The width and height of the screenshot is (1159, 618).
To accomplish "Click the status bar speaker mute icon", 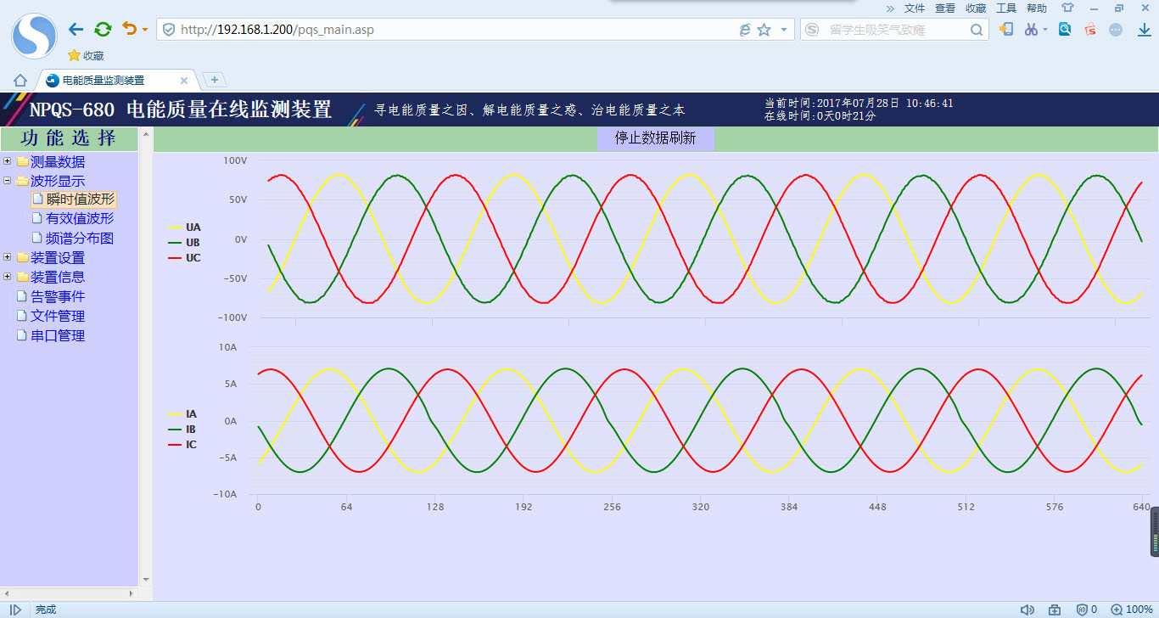I will (x=1027, y=610).
